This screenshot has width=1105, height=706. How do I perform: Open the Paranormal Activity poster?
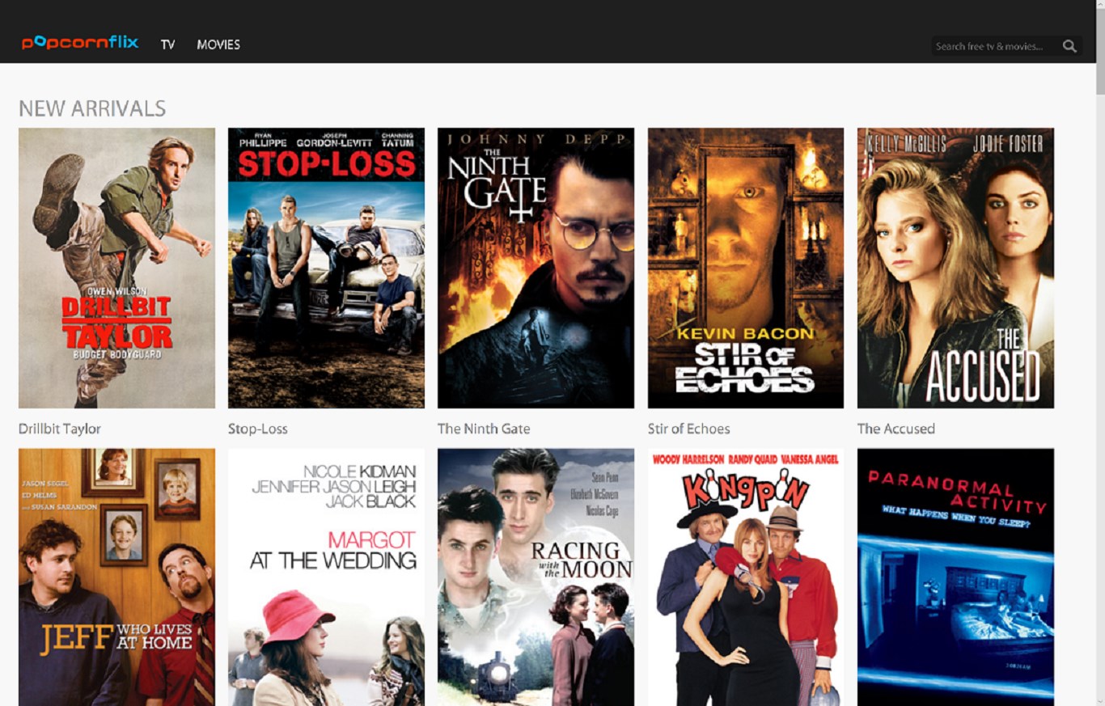coord(955,577)
